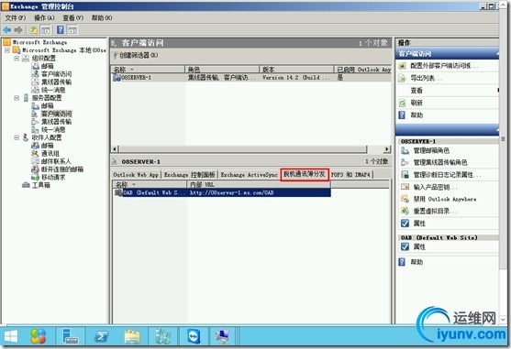
Task: Switch to Exchange ActiveSync tab
Action: (x=249, y=175)
